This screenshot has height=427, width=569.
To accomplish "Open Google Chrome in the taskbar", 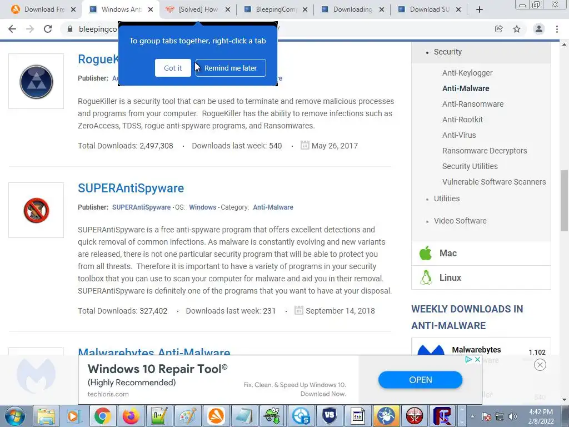I will 103,416.
